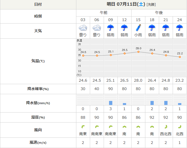Click the south wind arrow at 12

124,127
